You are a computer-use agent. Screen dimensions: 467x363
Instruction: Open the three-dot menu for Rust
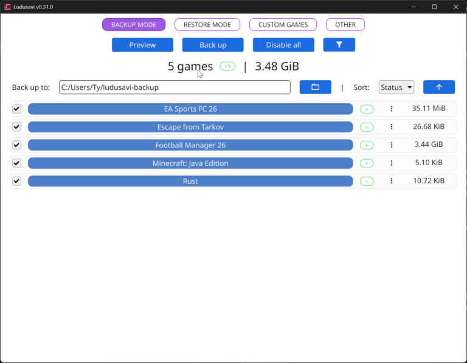(392, 181)
